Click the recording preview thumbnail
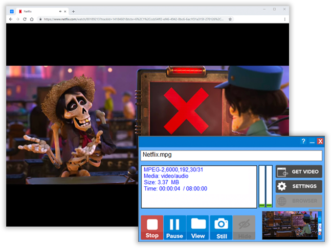The image size is (331, 248). coord(292,225)
